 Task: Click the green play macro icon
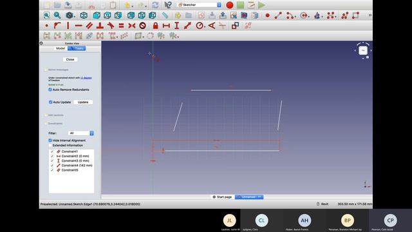tap(261, 5)
